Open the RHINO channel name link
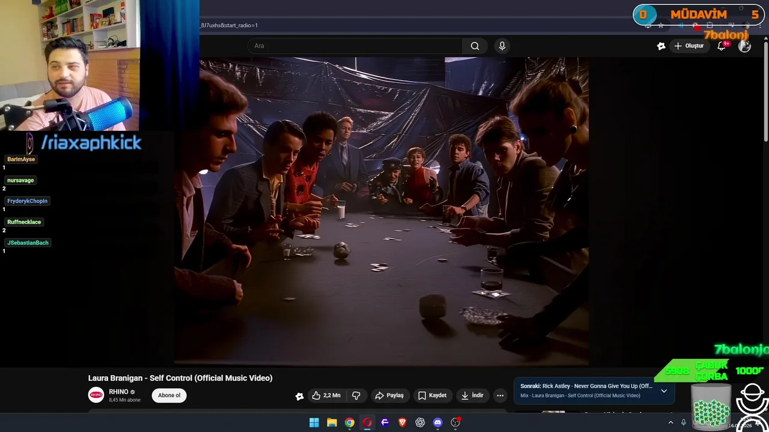The height and width of the screenshot is (432, 769). [x=118, y=392]
